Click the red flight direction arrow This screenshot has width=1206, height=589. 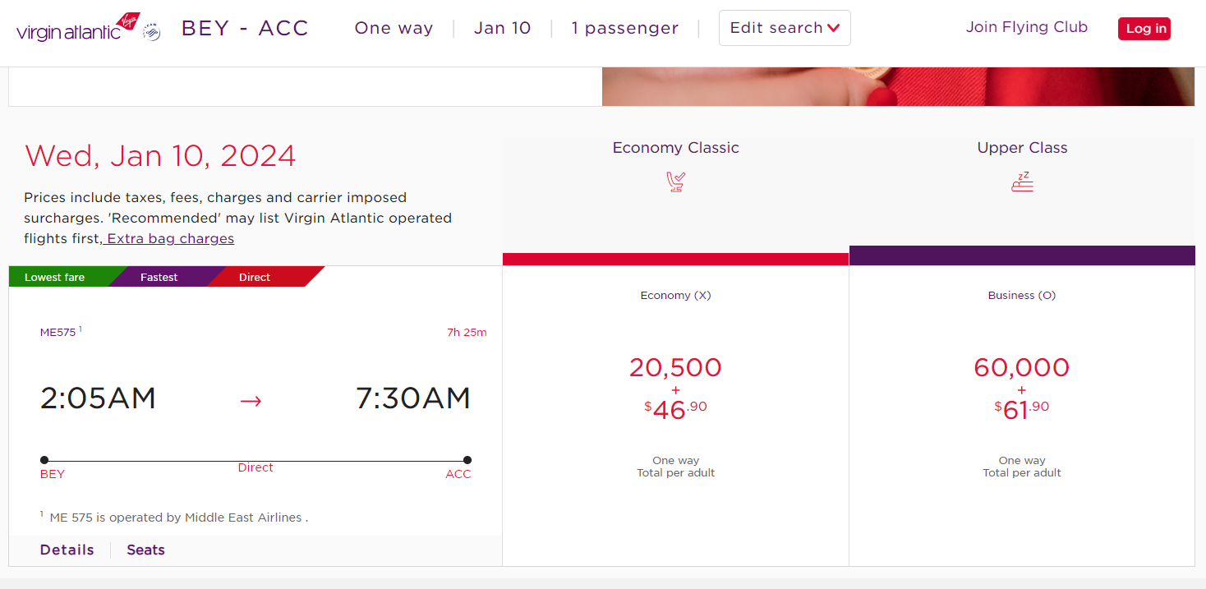click(x=251, y=401)
